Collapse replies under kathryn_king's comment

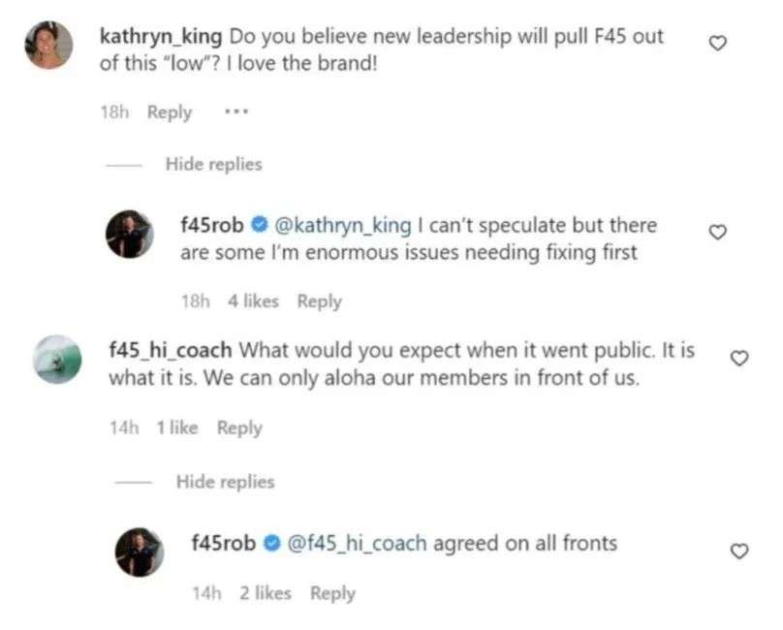pos(213,165)
